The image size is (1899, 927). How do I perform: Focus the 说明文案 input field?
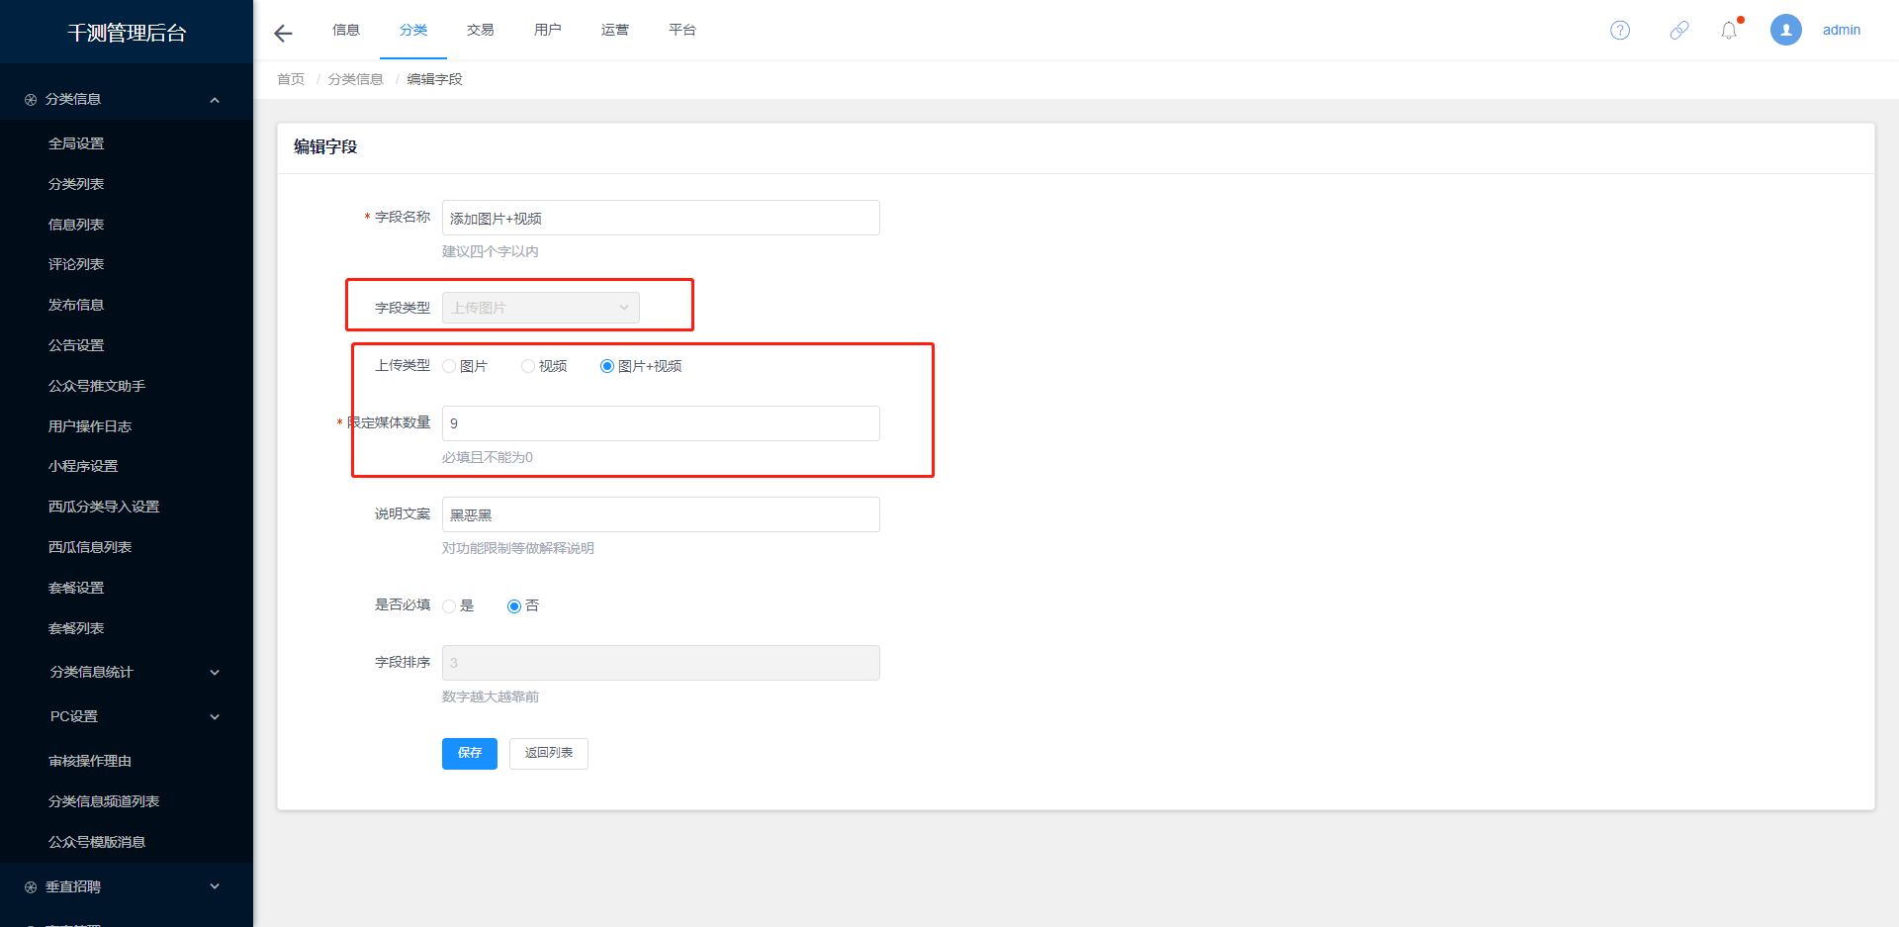point(661,514)
